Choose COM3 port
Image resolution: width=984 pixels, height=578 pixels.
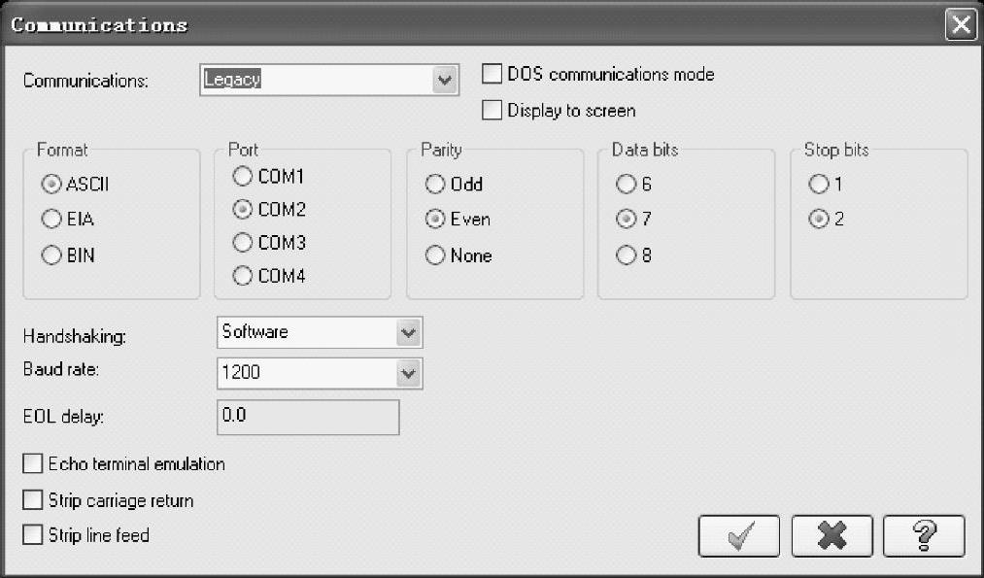point(242,242)
